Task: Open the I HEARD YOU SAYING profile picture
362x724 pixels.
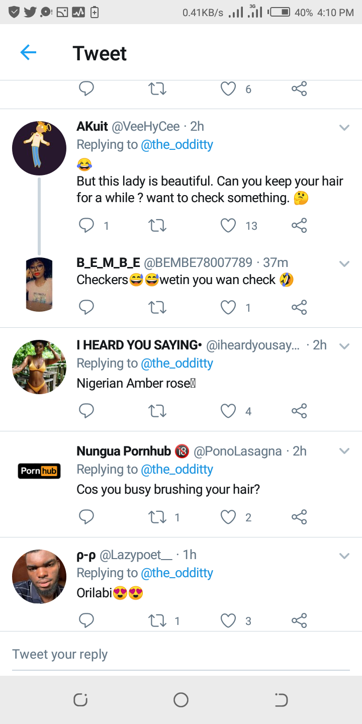Action: point(39,367)
